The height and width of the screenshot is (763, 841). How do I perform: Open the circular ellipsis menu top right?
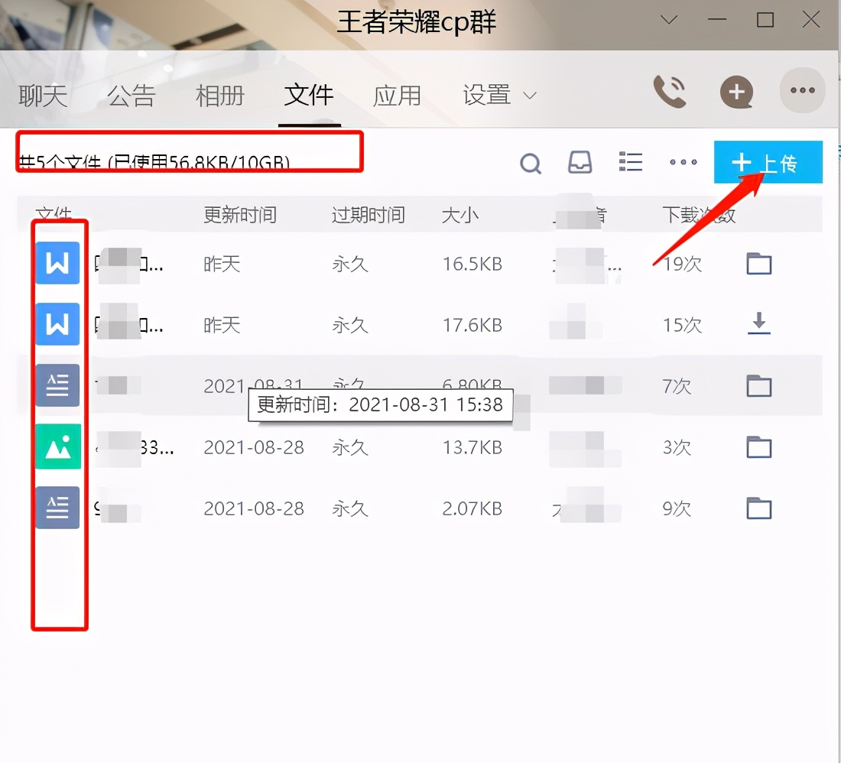(802, 91)
